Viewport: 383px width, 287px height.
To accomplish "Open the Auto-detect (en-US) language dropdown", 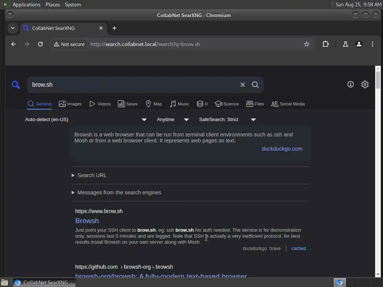I will coord(86,120).
